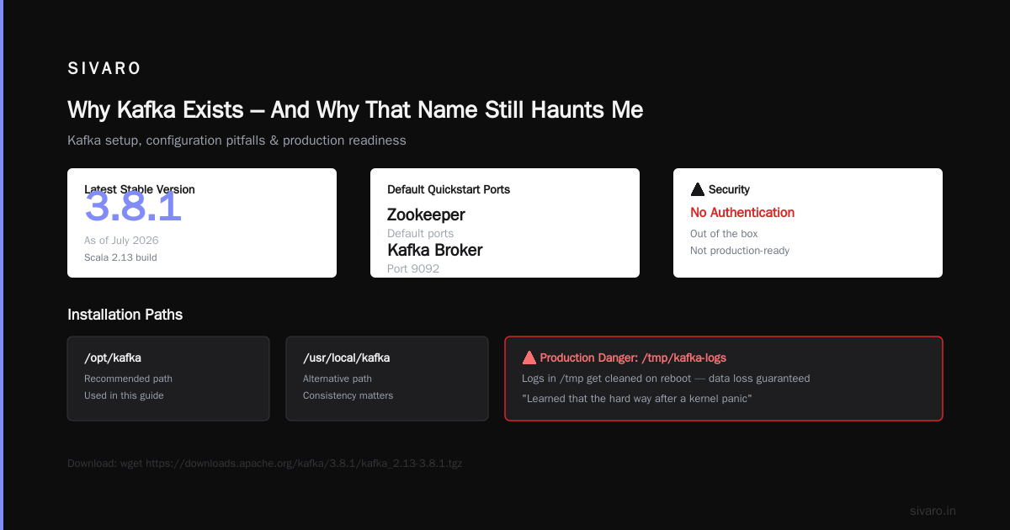Open the Latest Stable Version card

[x=202, y=223]
